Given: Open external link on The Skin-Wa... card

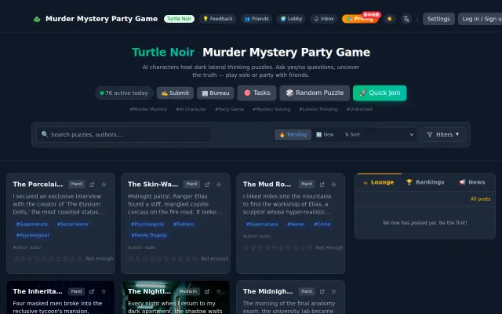Looking at the screenshot, I should (x=207, y=184).
